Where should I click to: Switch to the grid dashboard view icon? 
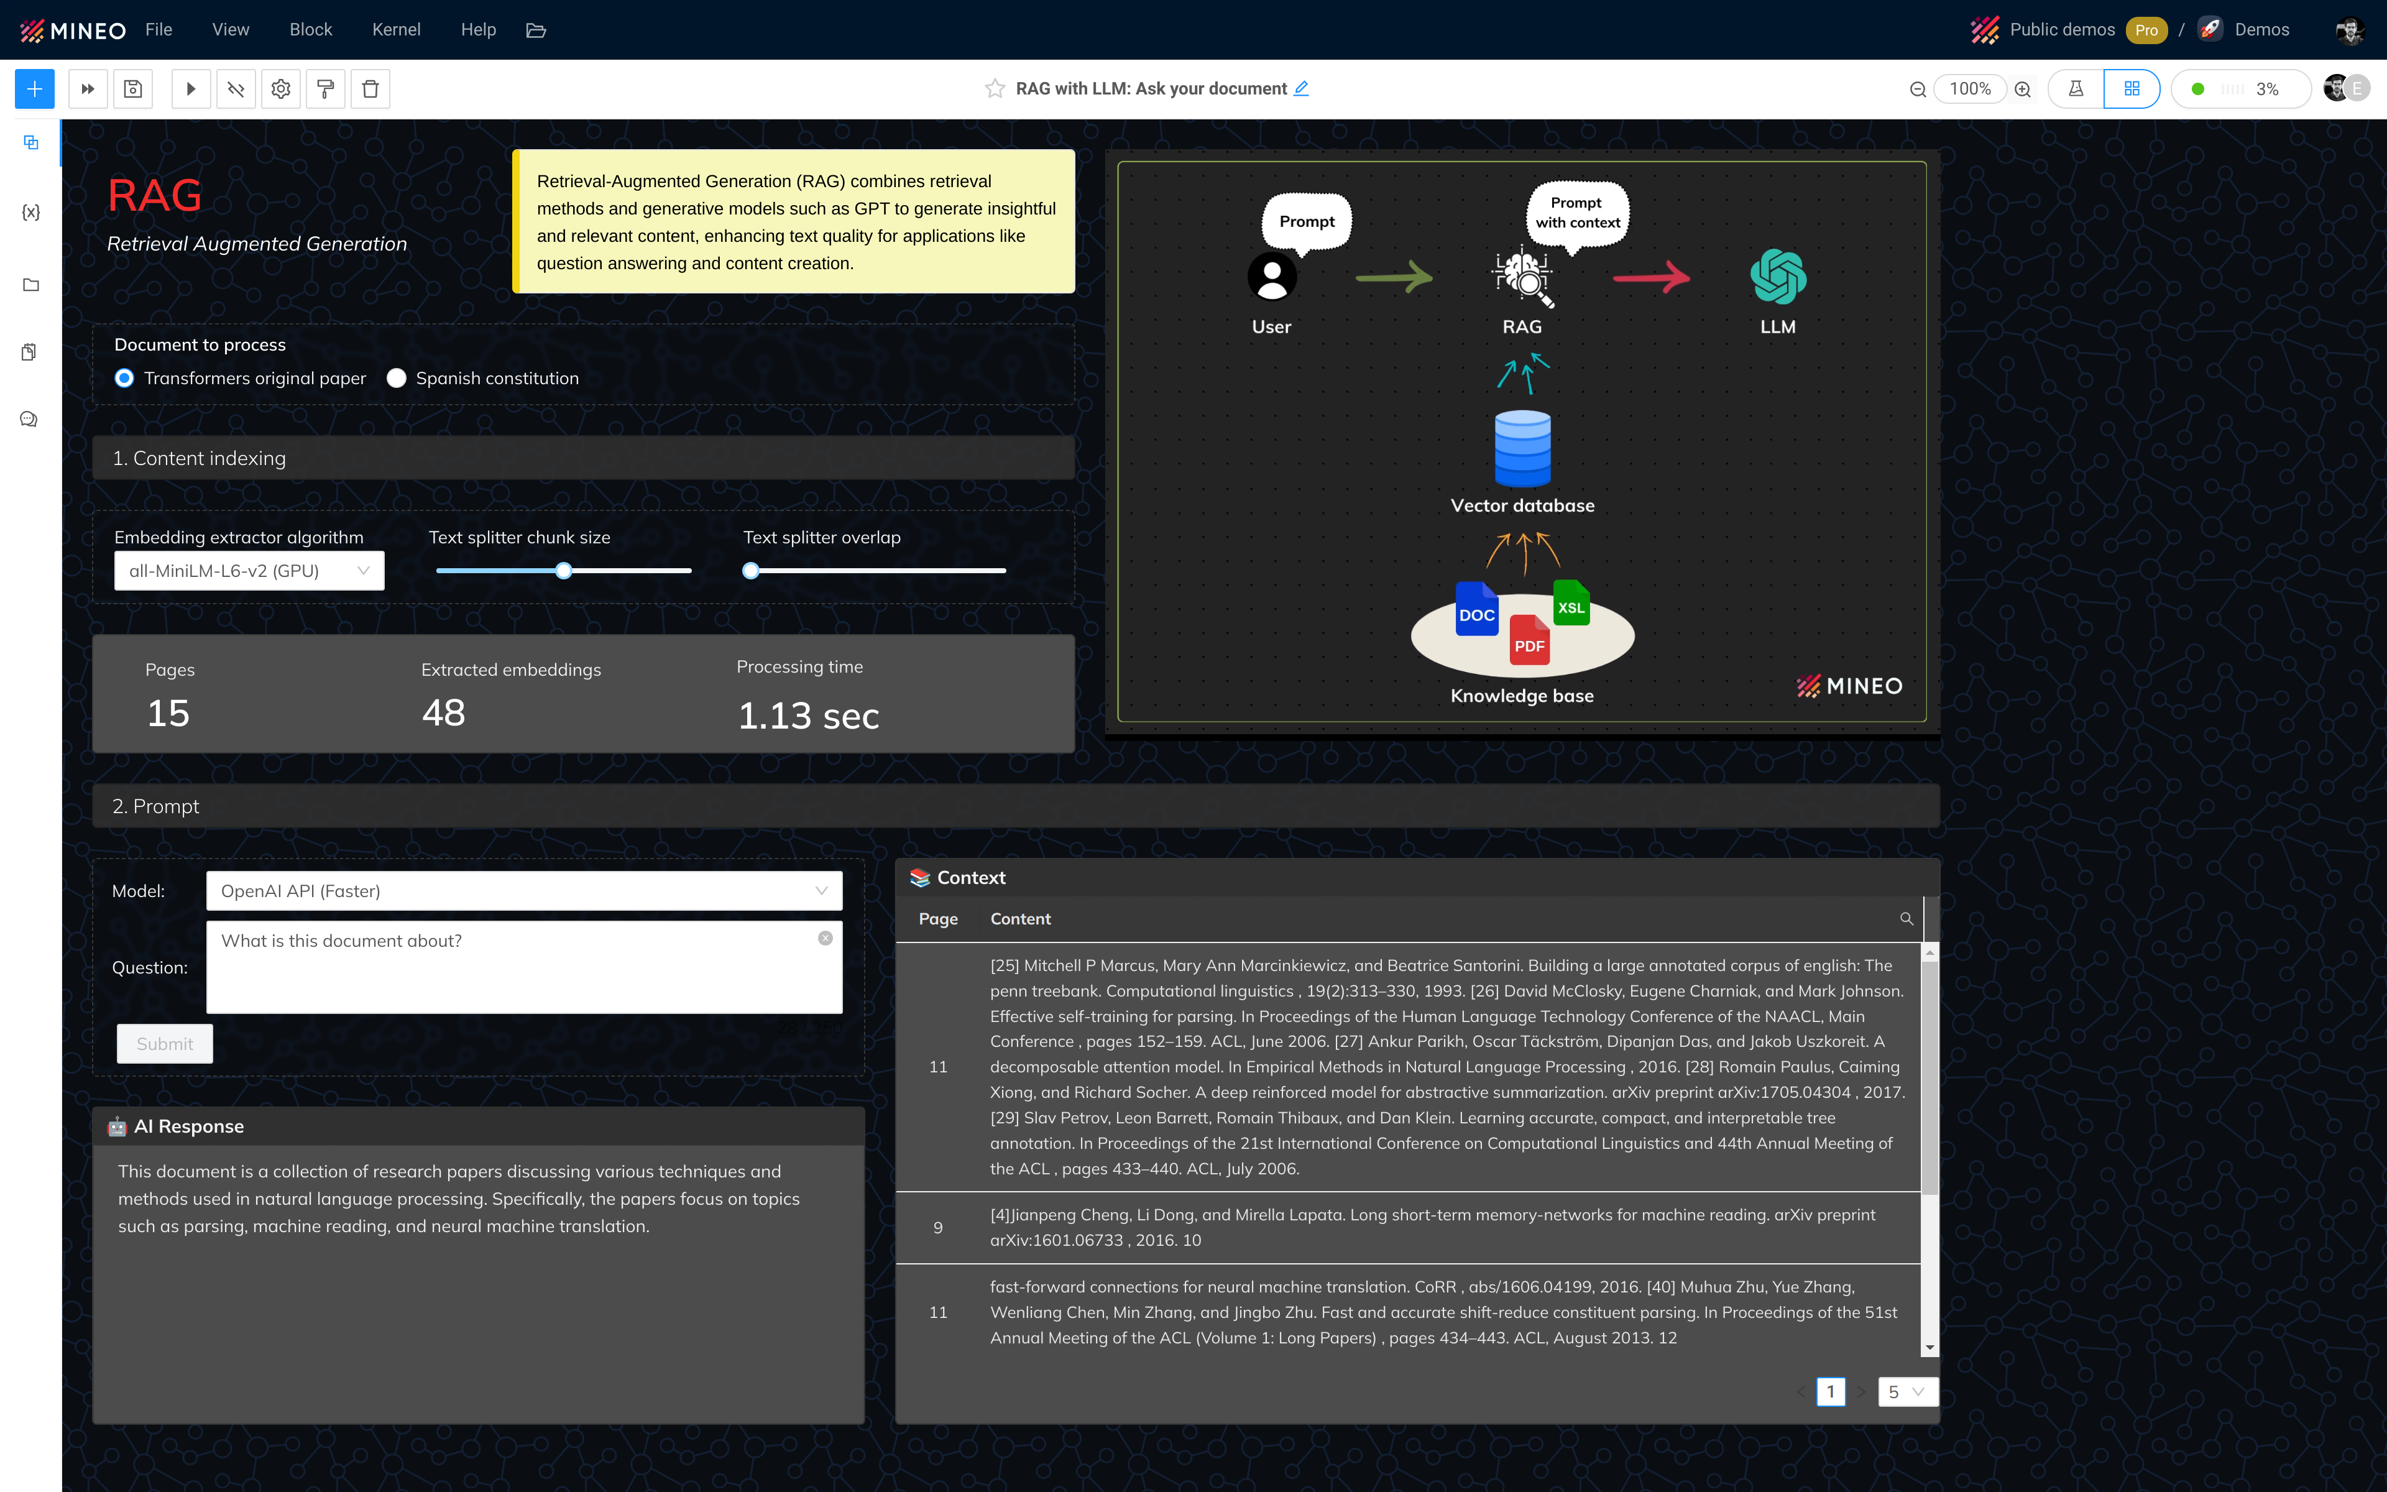pyautogui.click(x=2132, y=89)
